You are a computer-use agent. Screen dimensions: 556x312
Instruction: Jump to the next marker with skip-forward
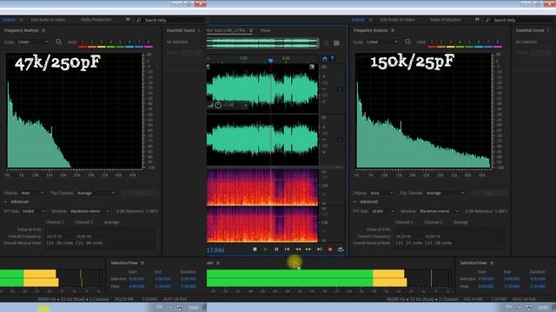[x=319, y=250]
